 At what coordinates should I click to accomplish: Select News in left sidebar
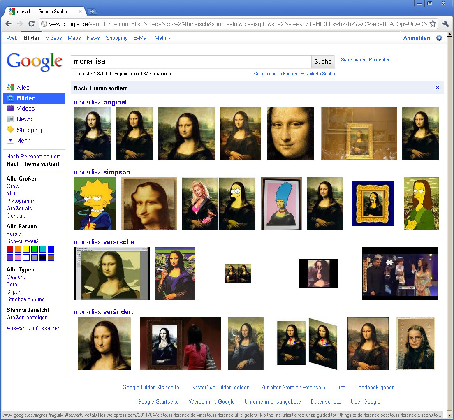coord(24,119)
